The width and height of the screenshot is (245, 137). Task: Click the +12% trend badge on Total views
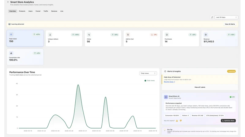(x=37, y=34)
